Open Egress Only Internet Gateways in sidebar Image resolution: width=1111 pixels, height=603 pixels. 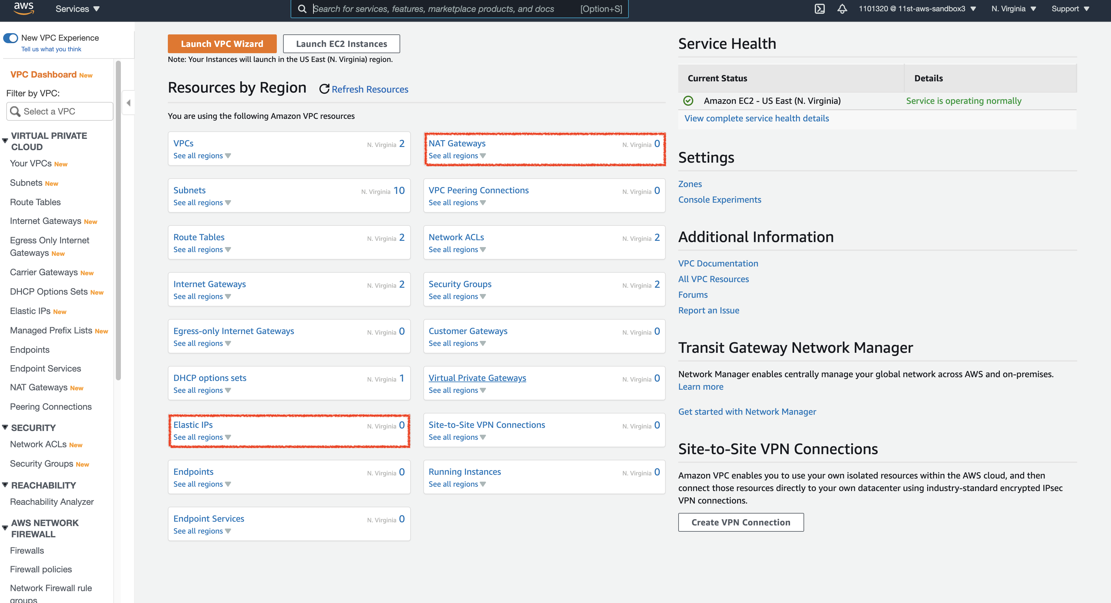49,246
